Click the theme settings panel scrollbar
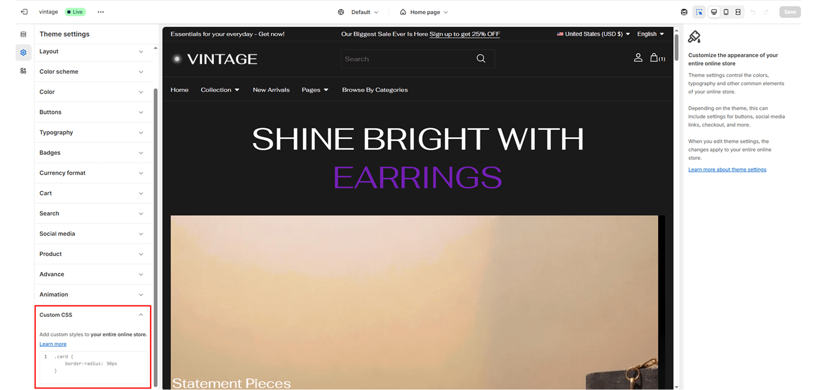This screenshot has width=827, height=390. pos(155,238)
